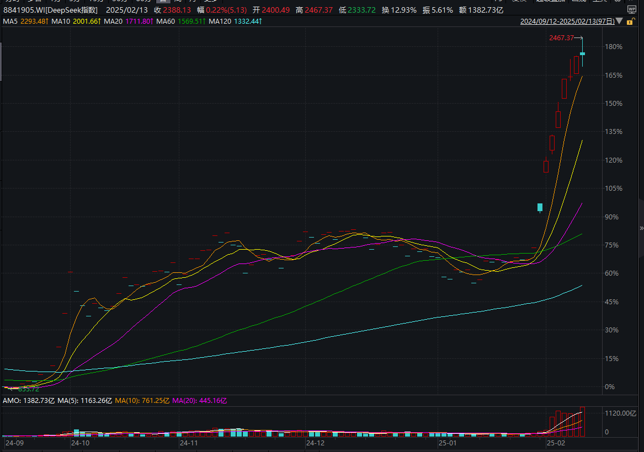
Task: Click the 2467.37 high price marker
Action: 561,38
